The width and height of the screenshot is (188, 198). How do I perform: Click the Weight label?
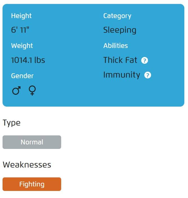pyautogui.click(x=22, y=46)
